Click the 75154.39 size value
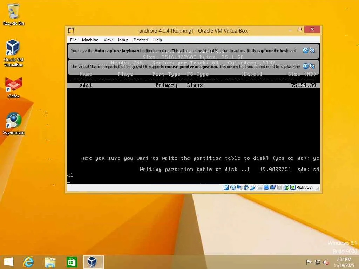The width and height of the screenshot is (359, 269). pos(303,85)
